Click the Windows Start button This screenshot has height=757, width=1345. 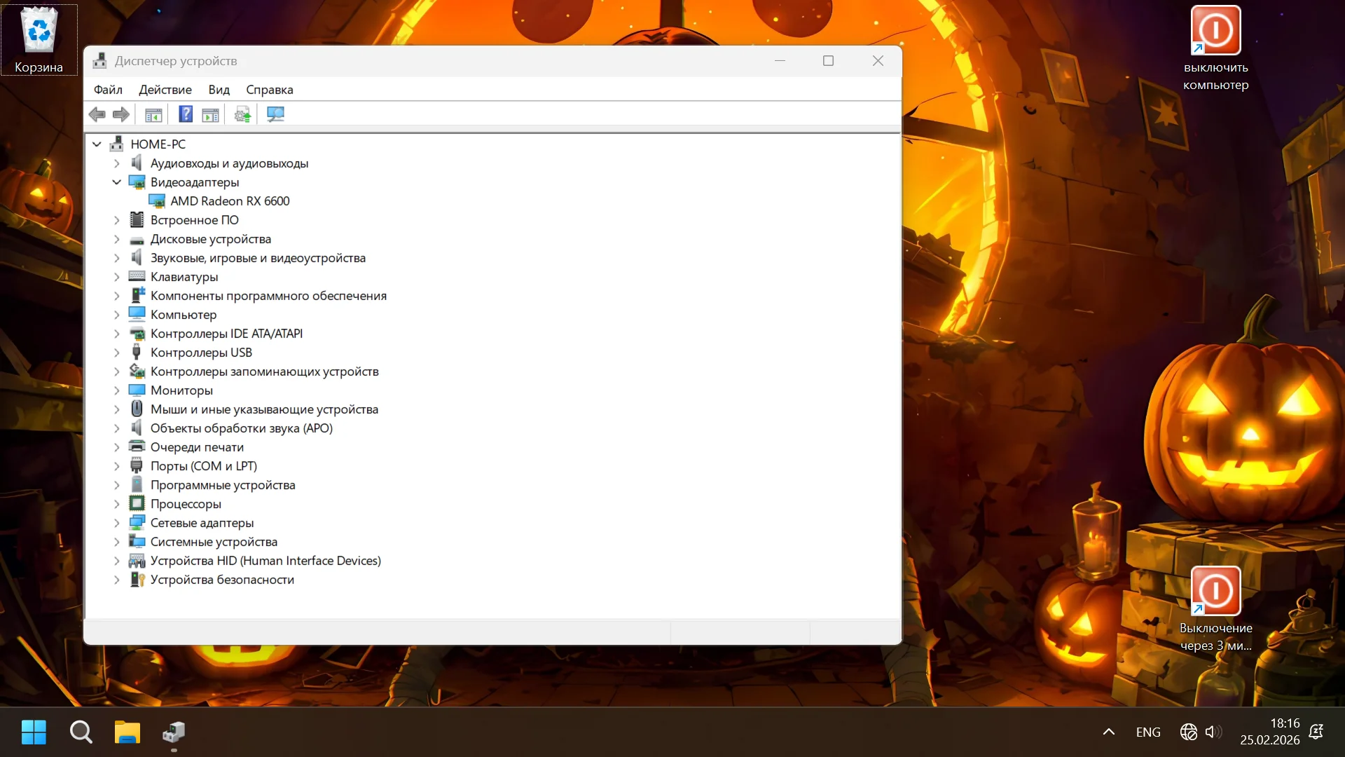[34, 732]
